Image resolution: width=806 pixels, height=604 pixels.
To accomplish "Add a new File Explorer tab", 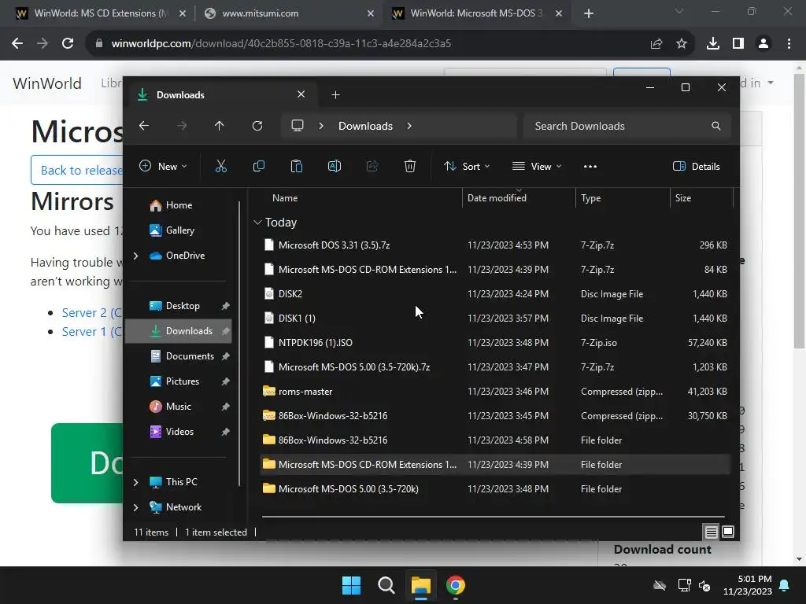I will (x=335, y=94).
